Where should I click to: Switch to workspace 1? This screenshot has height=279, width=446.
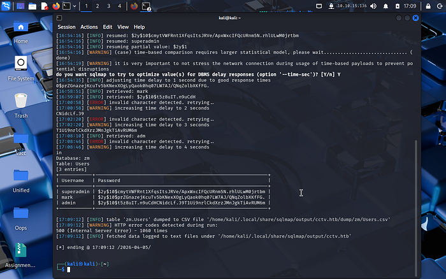pyautogui.click(x=87, y=6)
